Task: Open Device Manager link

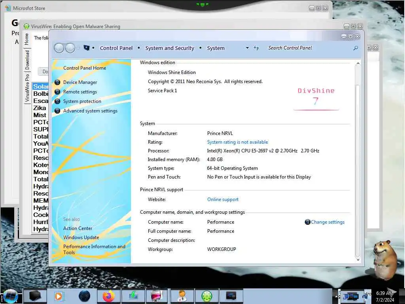Action: pos(80,82)
